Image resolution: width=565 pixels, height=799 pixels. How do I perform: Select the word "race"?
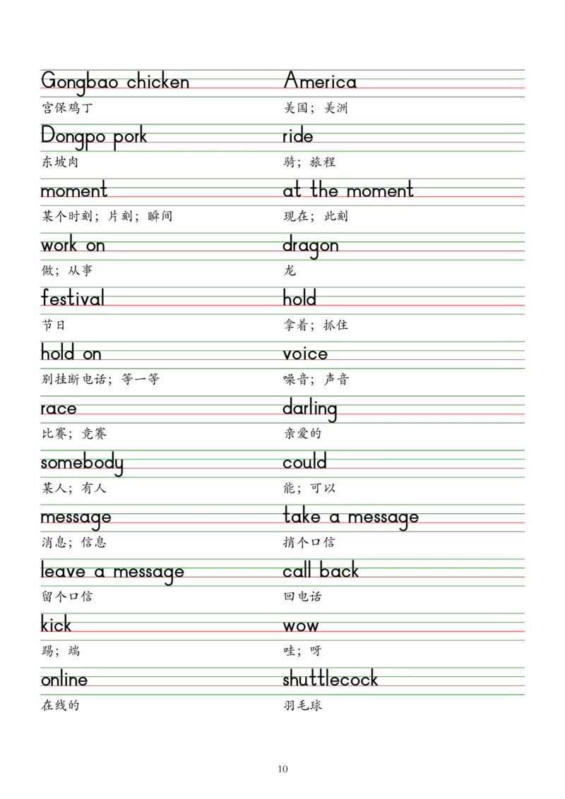click(58, 409)
